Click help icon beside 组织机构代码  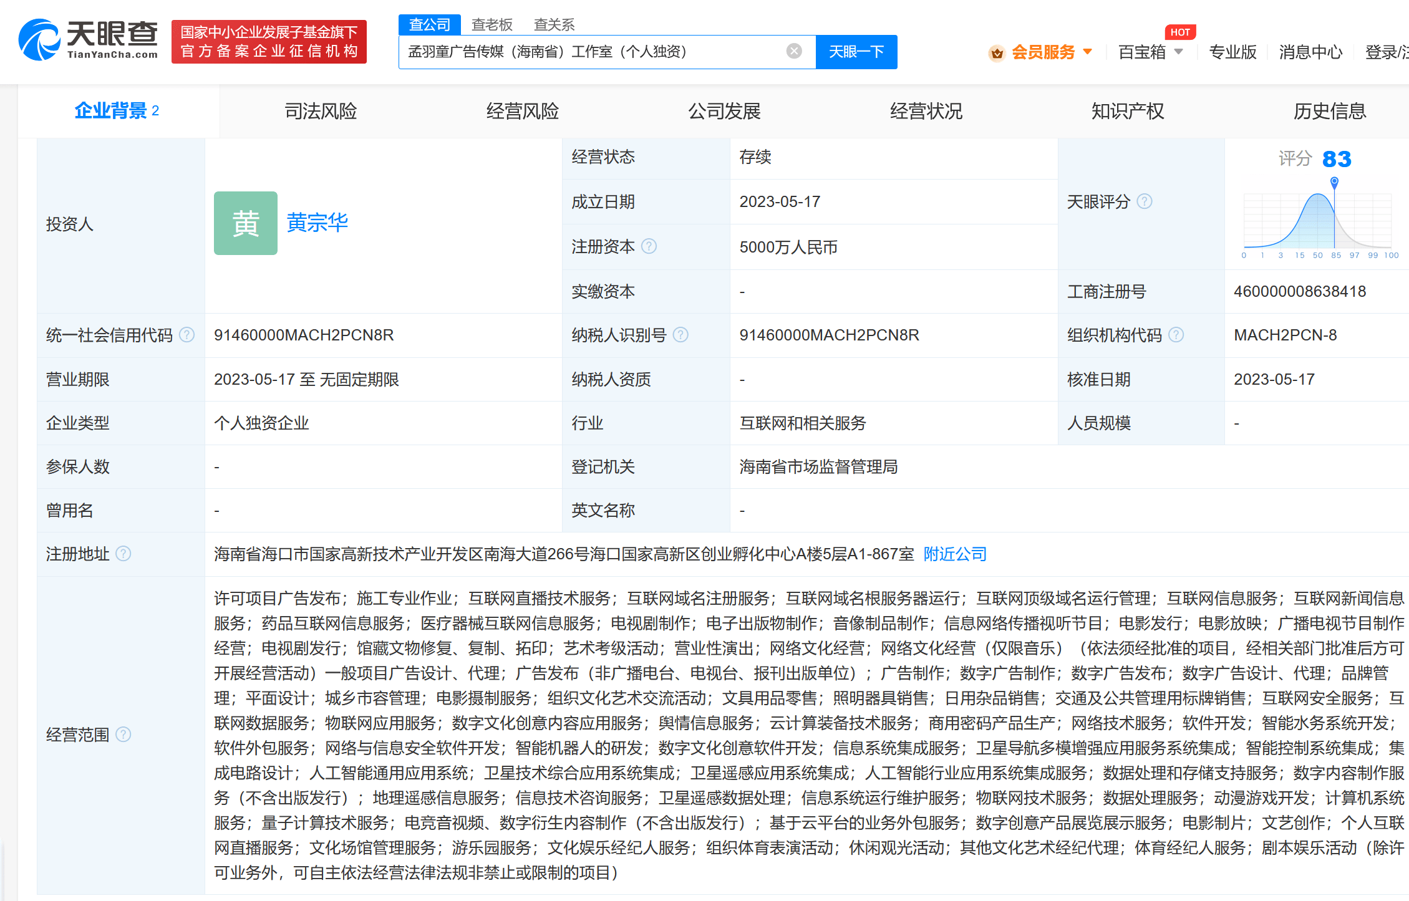click(1176, 335)
